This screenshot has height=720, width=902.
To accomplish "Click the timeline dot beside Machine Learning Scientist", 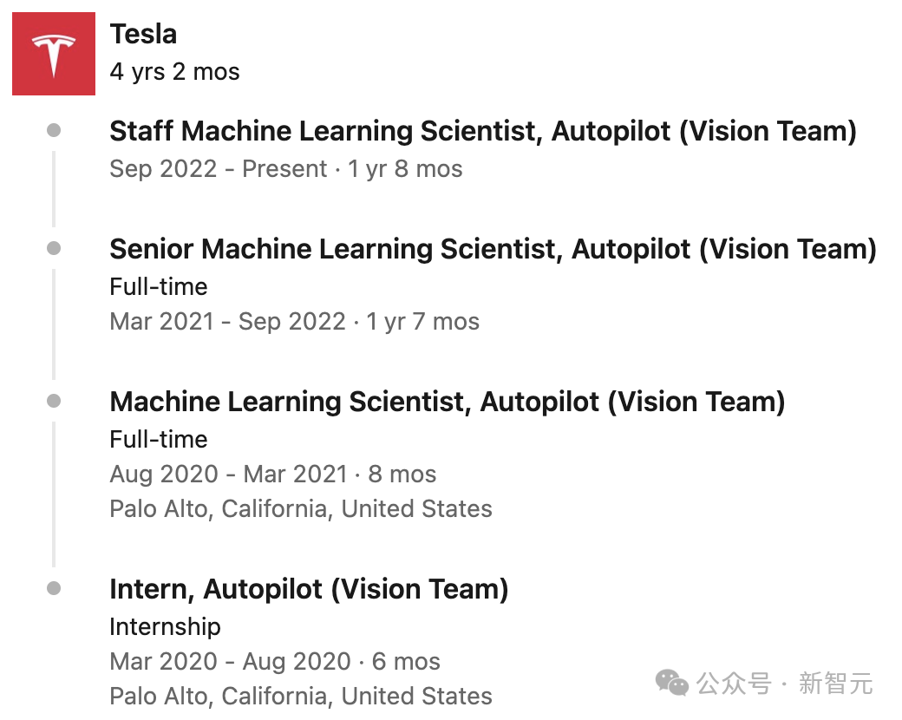I will point(54,401).
